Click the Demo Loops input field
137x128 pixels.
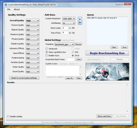point(65,28)
